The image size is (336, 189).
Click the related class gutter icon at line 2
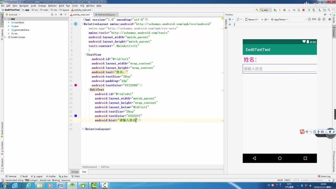pos(76,24)
